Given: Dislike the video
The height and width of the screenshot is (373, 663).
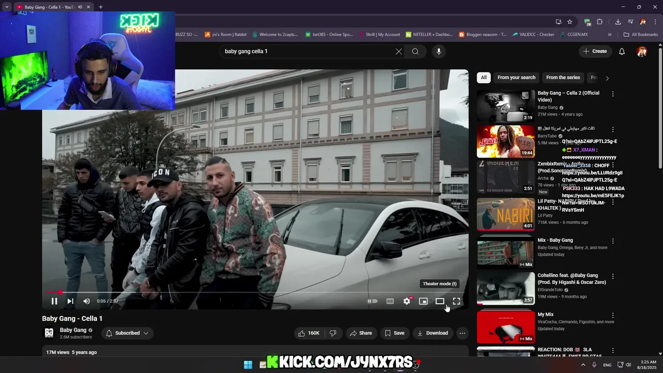Looking at the screenshot, I should point(333,333).
